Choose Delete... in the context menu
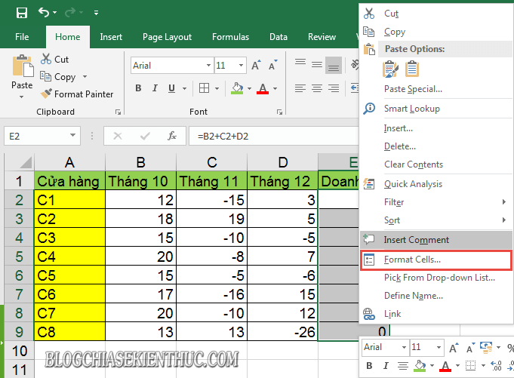514x378 pixels. (436, 146)
